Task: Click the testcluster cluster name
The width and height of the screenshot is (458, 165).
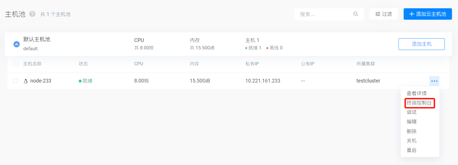Action: tap(368, 81)
